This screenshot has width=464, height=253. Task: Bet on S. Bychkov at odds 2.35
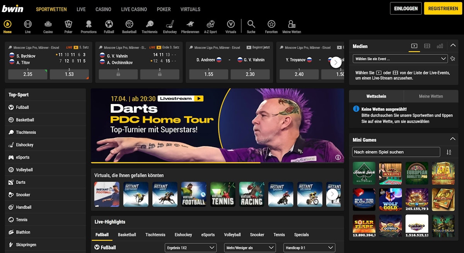[x=28, y=74]
